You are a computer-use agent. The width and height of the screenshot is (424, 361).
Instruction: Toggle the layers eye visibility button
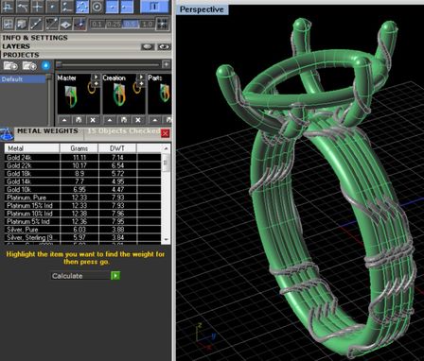click(x=164, y=47)
